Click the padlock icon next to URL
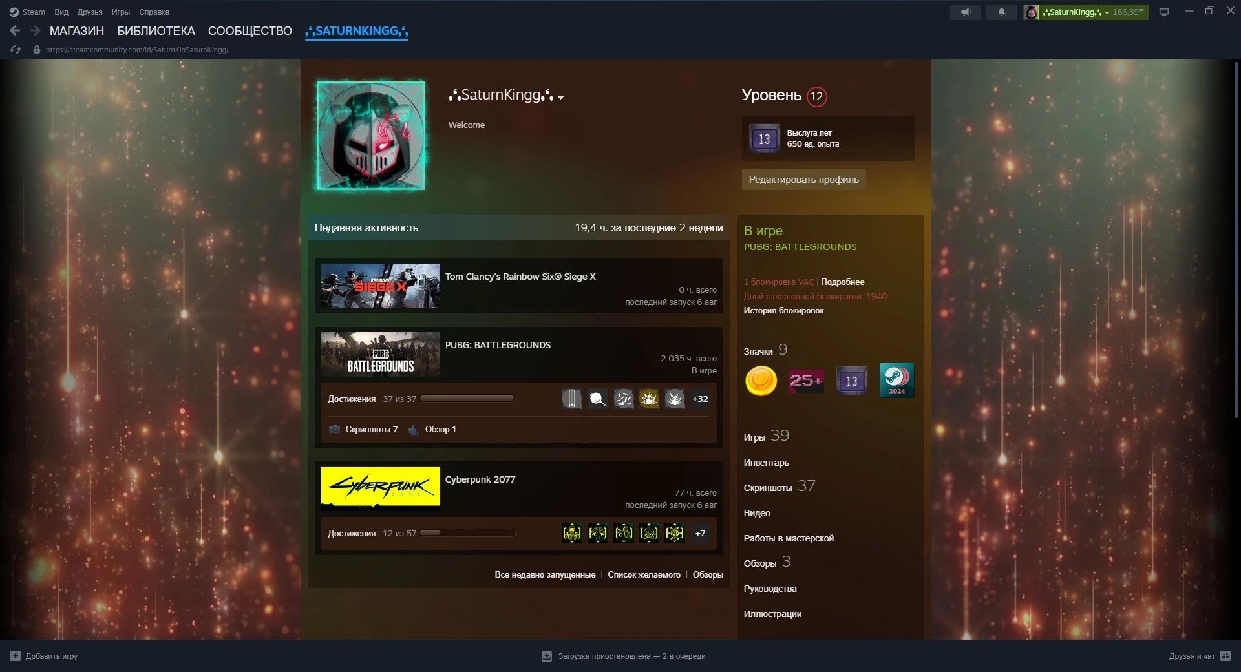Viewport: 1241px width, 672px height. click(x=37, y=50)
